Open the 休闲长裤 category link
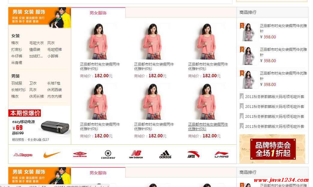This screenshot has width=313, height=187. [37, 96]
